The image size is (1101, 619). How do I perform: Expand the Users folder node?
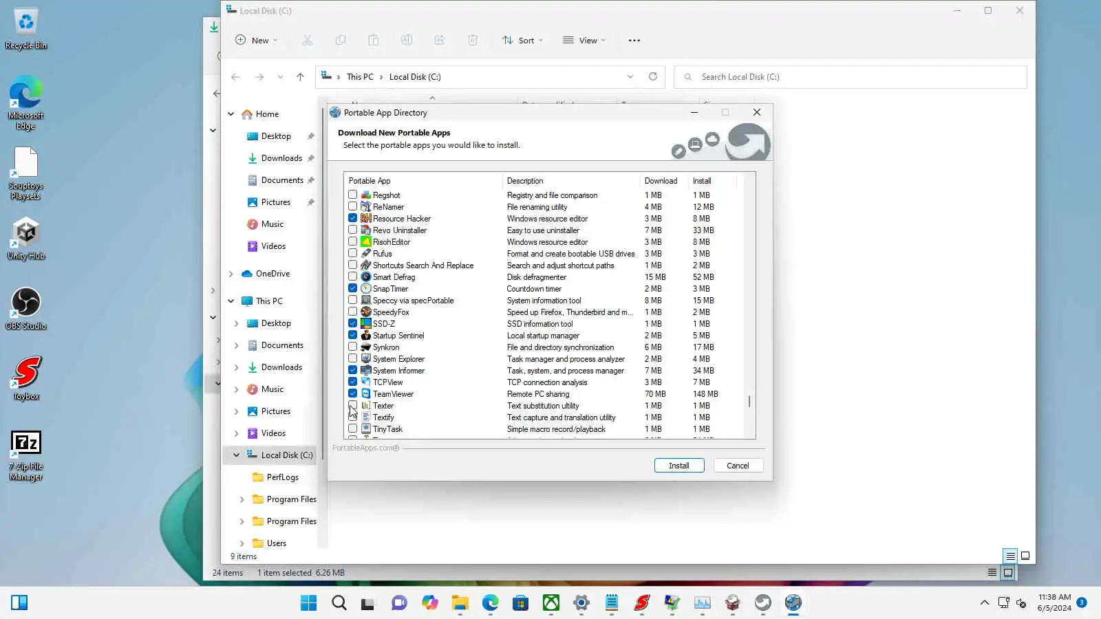coord(242,543)
